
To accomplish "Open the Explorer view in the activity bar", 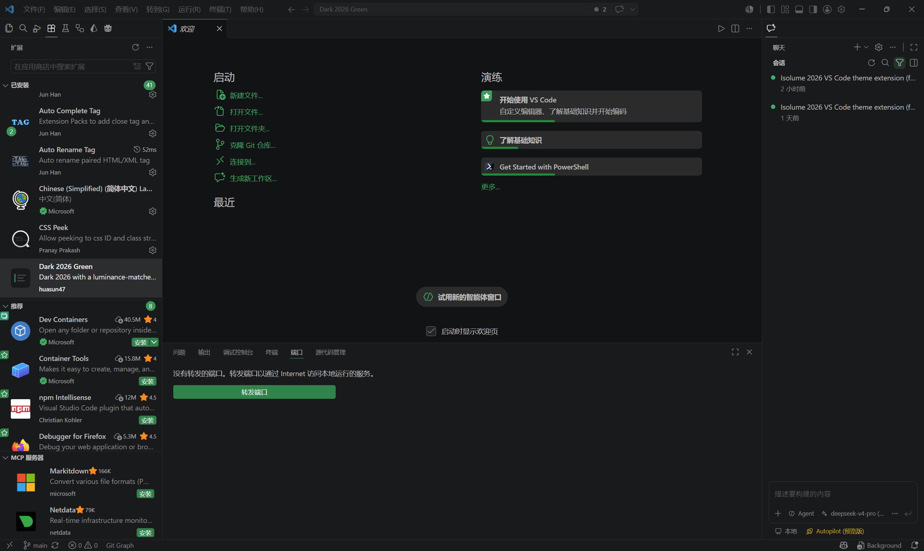I will [x=9, y=28].
